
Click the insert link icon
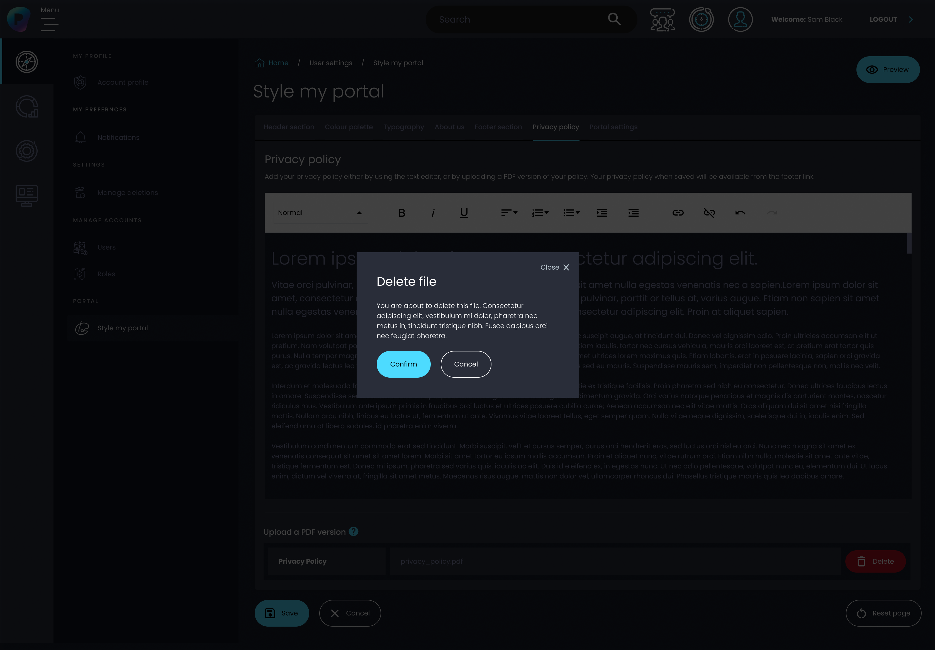[x=678, y=213]
